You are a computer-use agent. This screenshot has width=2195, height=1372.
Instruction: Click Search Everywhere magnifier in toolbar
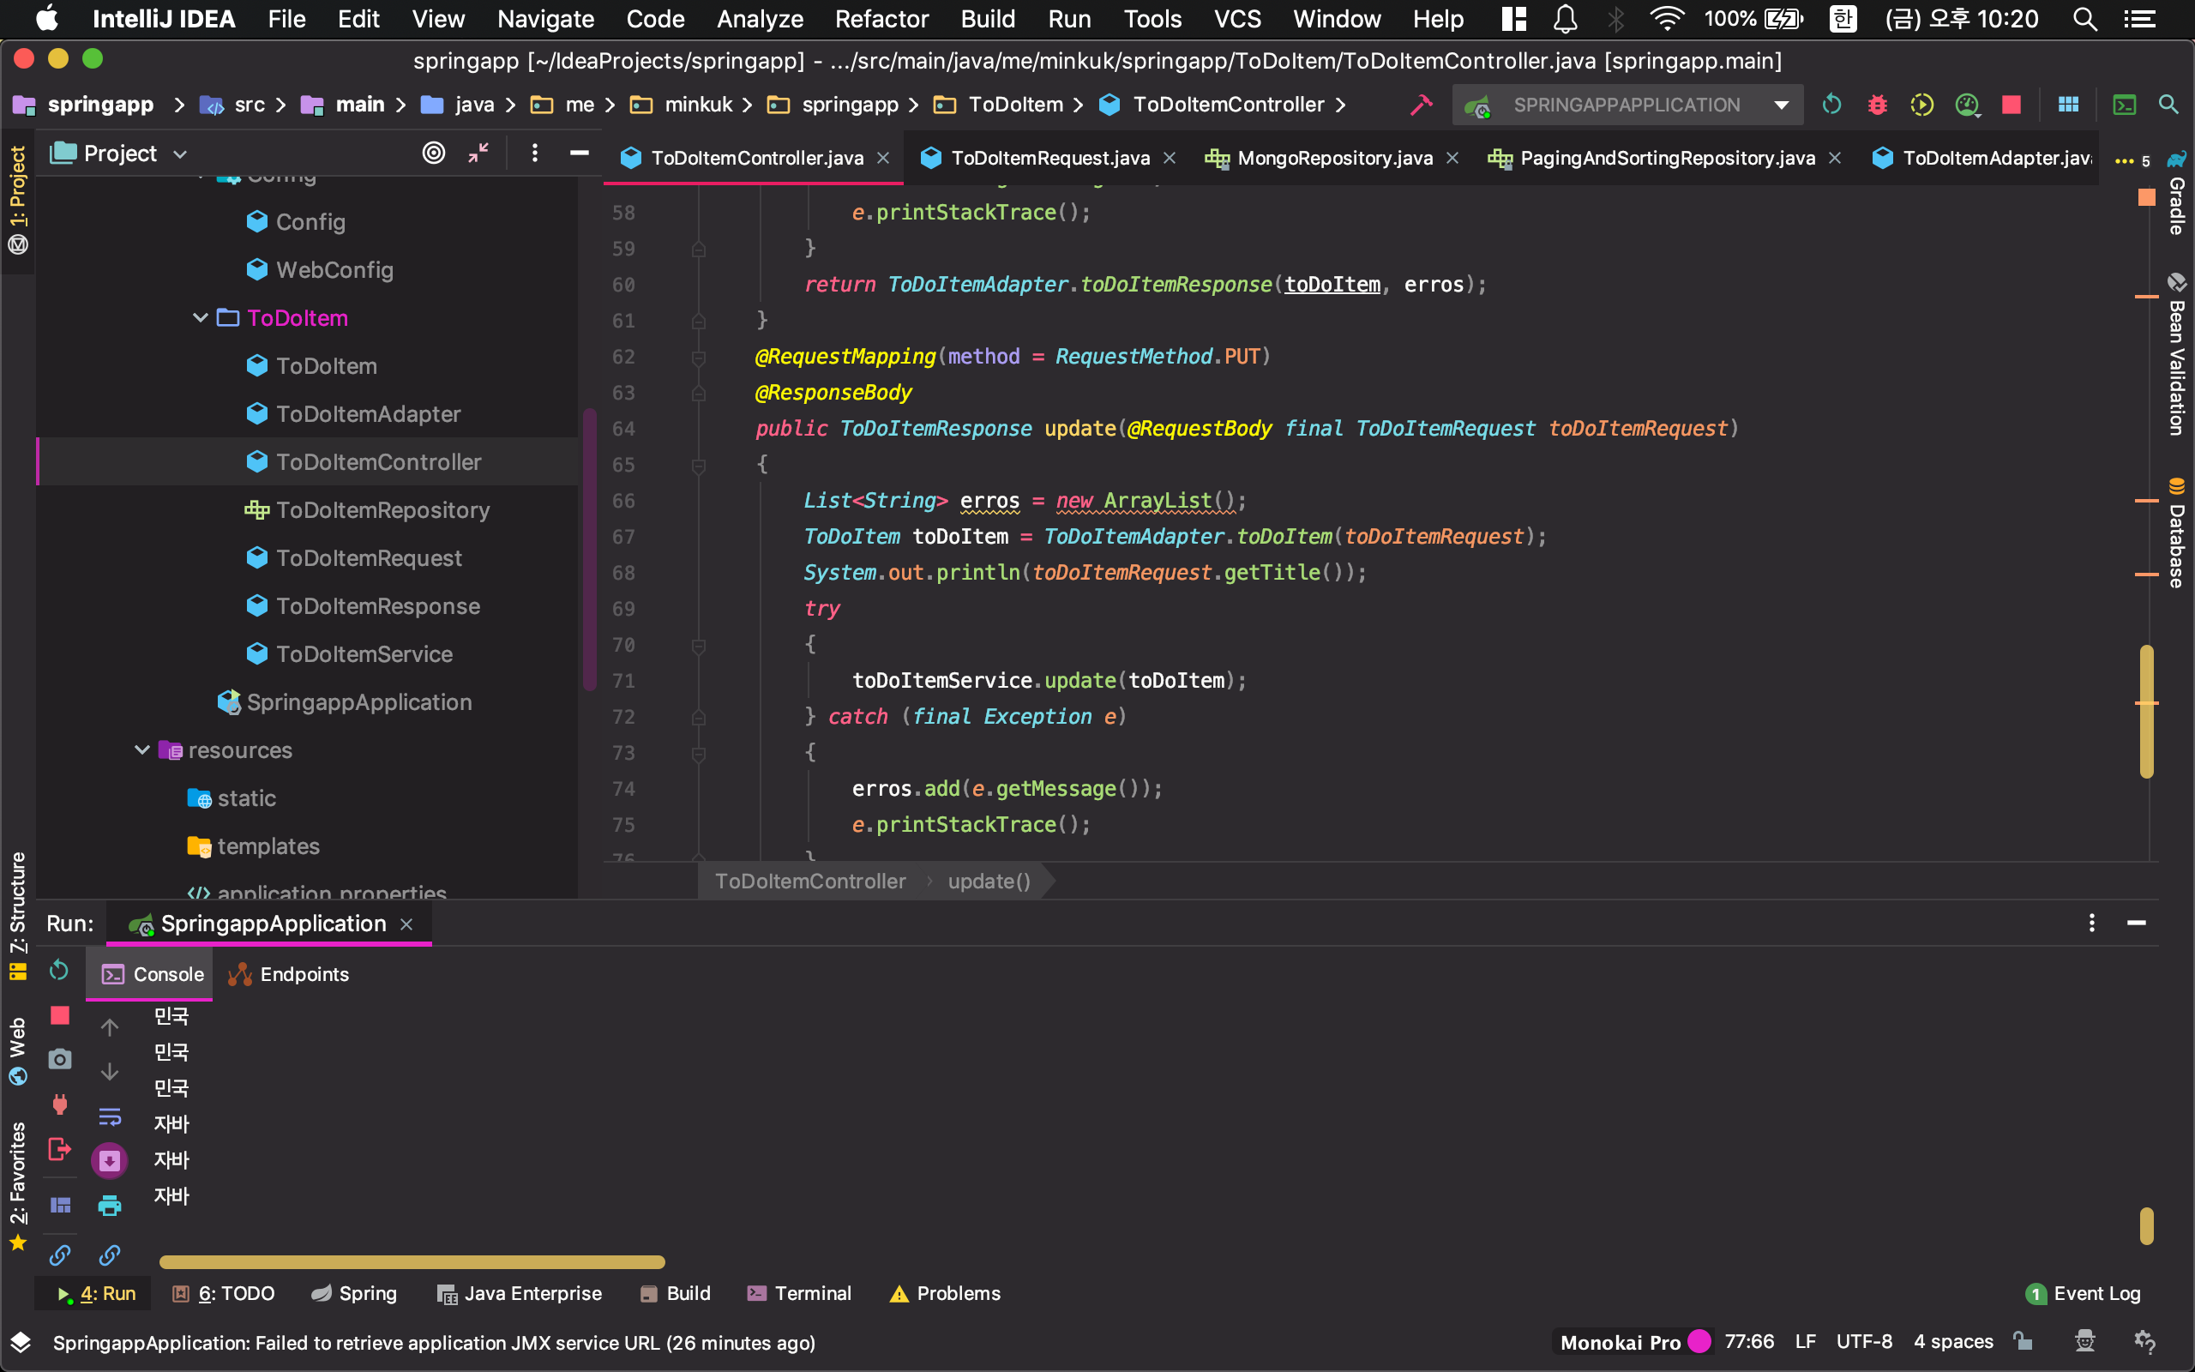(2168, 105)
